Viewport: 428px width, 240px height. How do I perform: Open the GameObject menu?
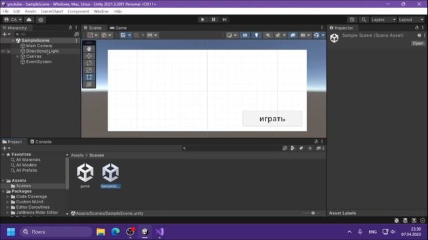coord(52,11)
